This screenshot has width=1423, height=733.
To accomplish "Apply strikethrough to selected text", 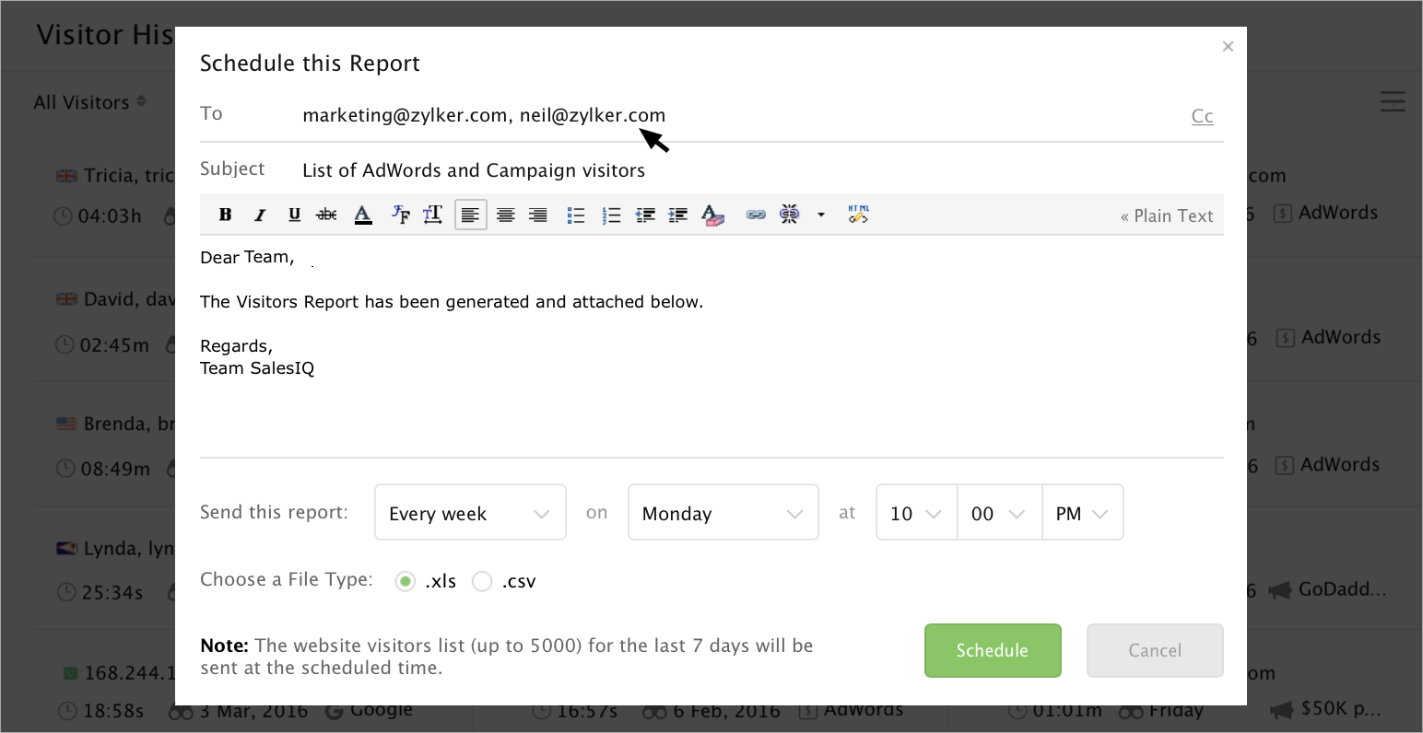I will pos(326,215).
